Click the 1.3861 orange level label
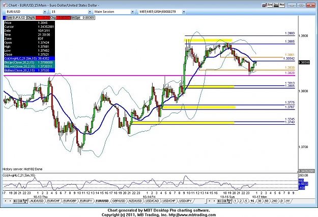This screenshot has height=217, width=318. [290, 55]
